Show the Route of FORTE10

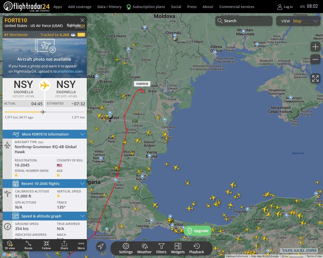click(29, 245)
